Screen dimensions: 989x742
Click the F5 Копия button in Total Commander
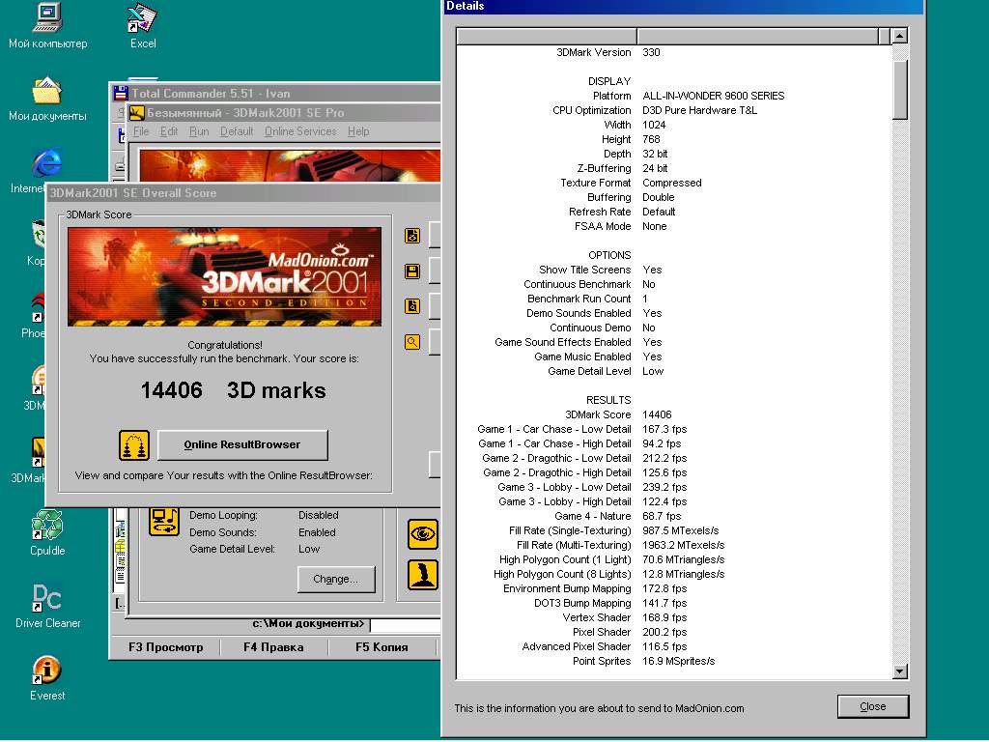pyautogui.click(x=381, y=647)
